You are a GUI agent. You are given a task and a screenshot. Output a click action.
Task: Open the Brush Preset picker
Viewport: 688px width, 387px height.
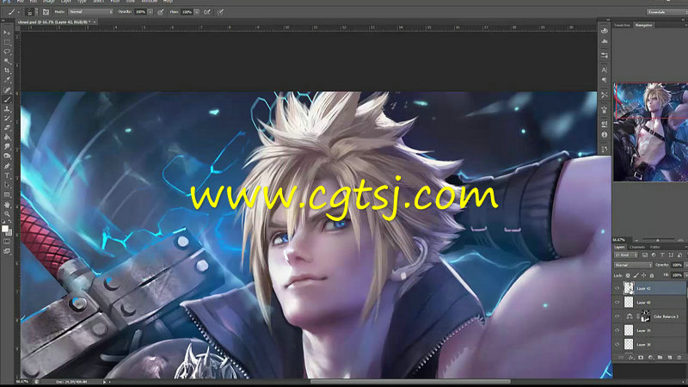click(x=30, y=12)
